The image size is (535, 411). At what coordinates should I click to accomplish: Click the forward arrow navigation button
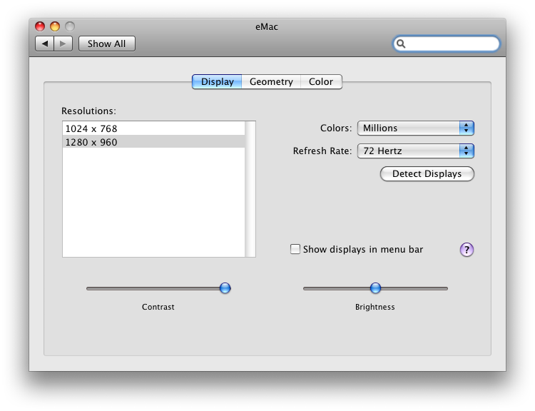[63, 44]
